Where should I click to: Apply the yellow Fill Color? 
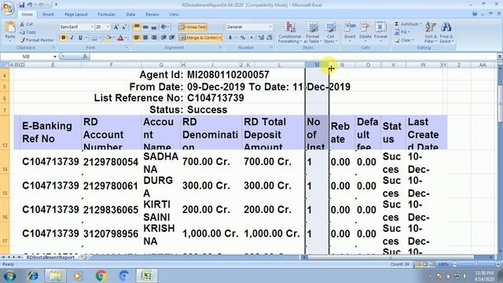[108, 38]
